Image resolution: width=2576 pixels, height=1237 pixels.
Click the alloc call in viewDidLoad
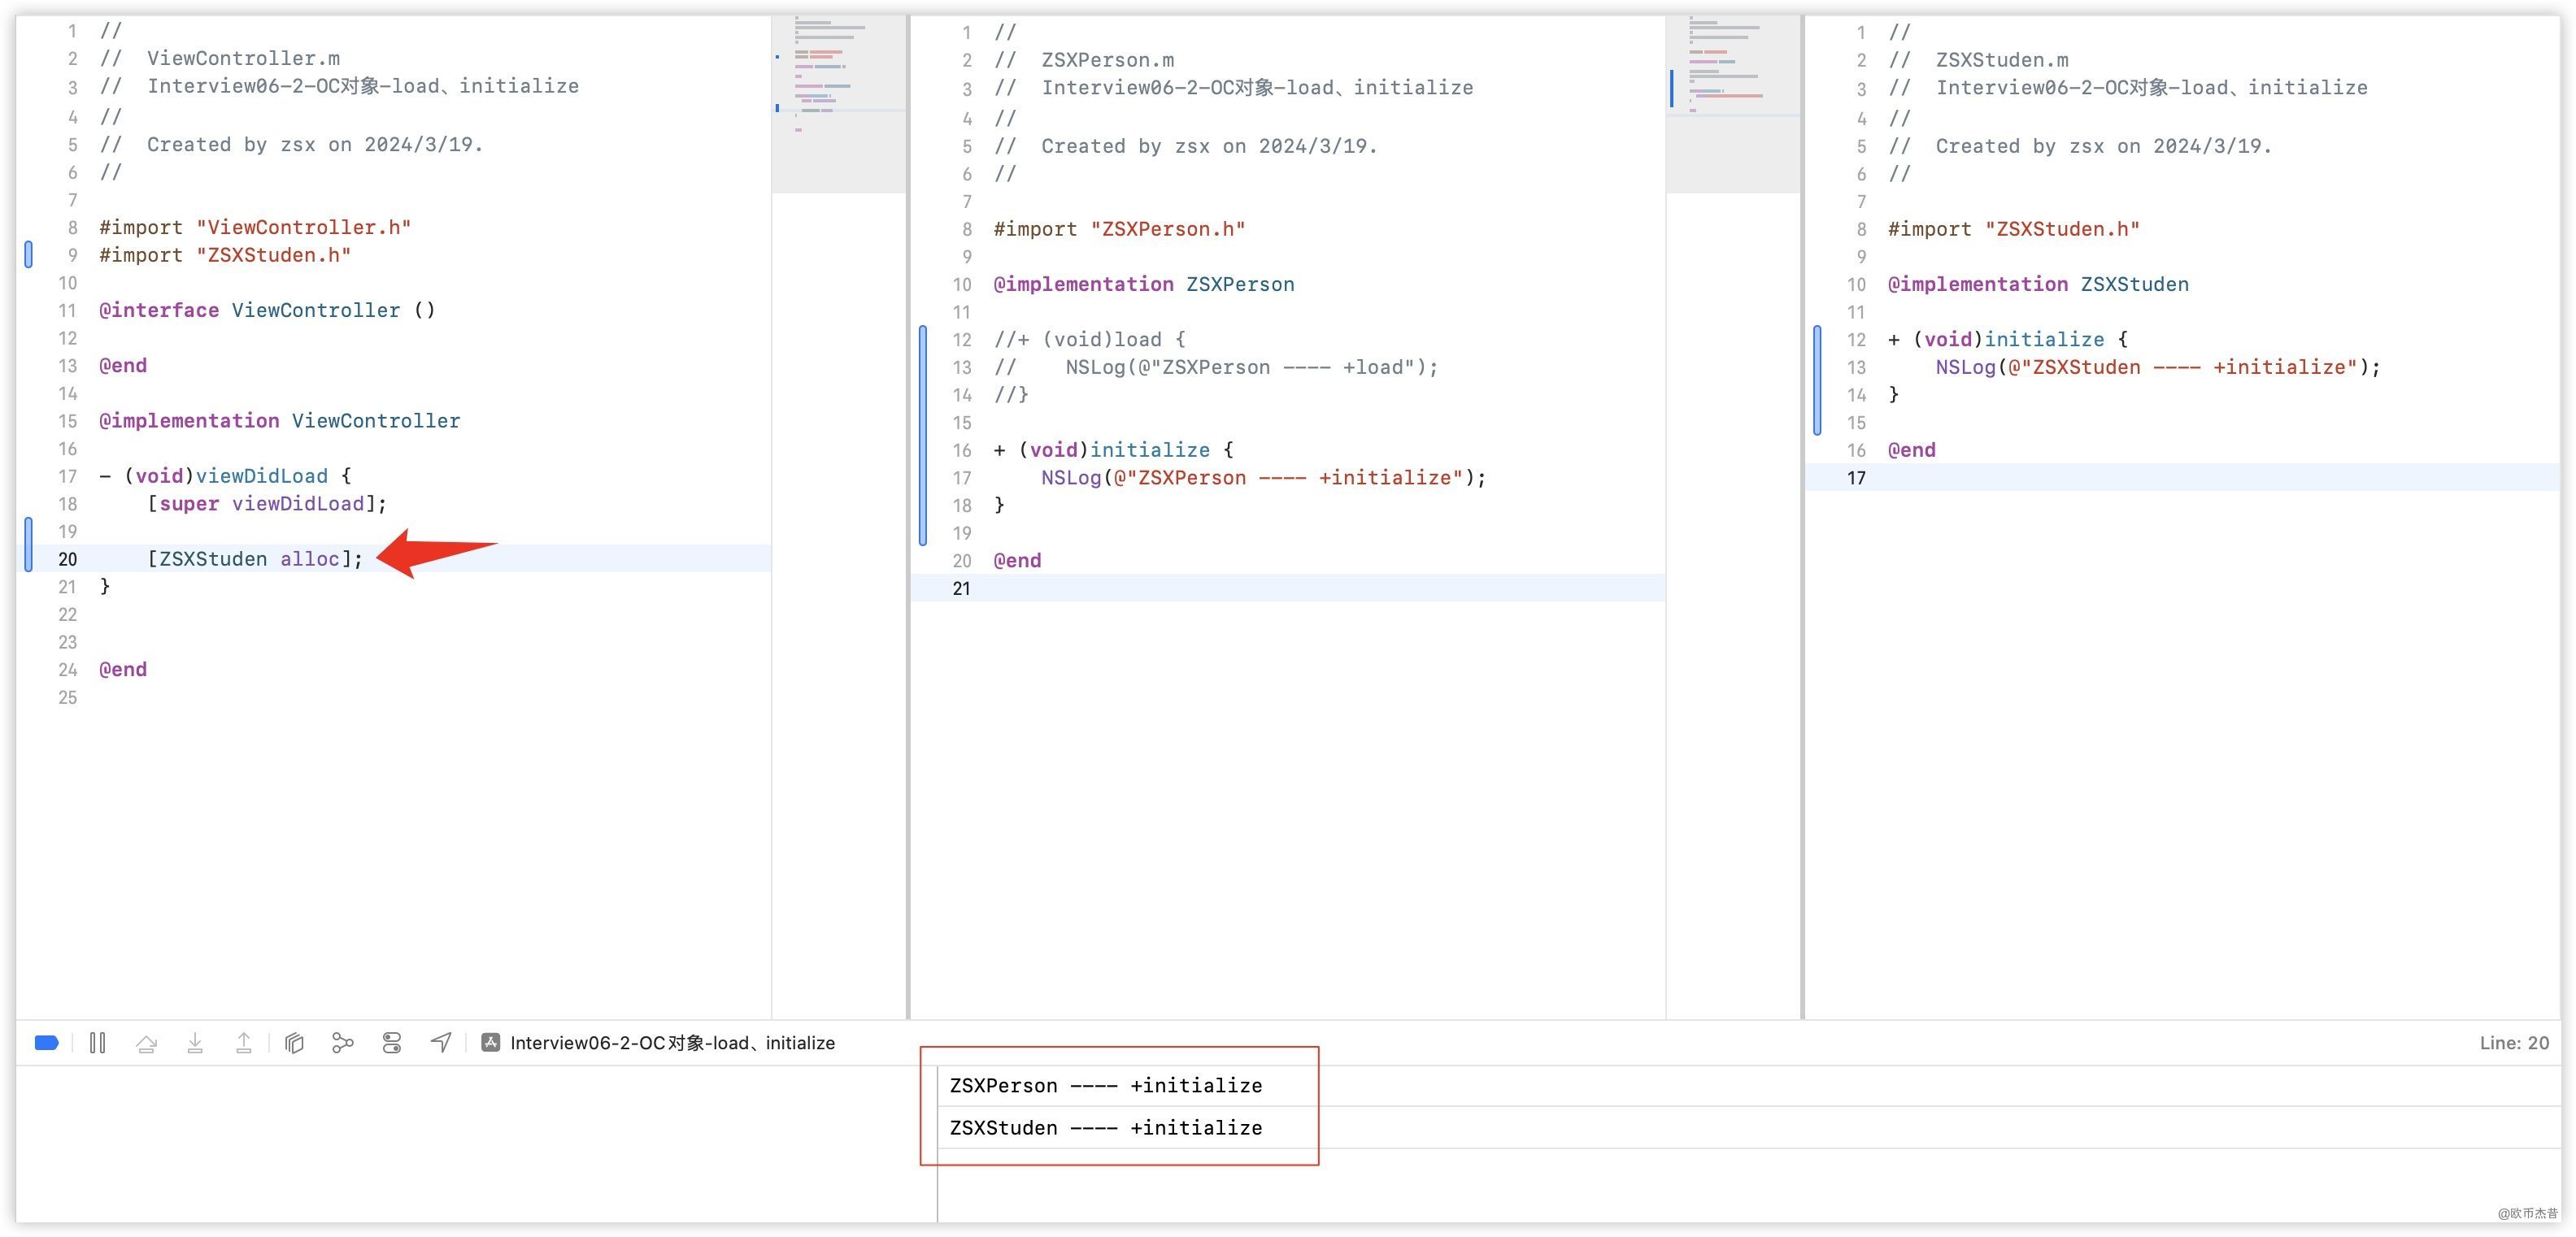[x=309, y=559]
